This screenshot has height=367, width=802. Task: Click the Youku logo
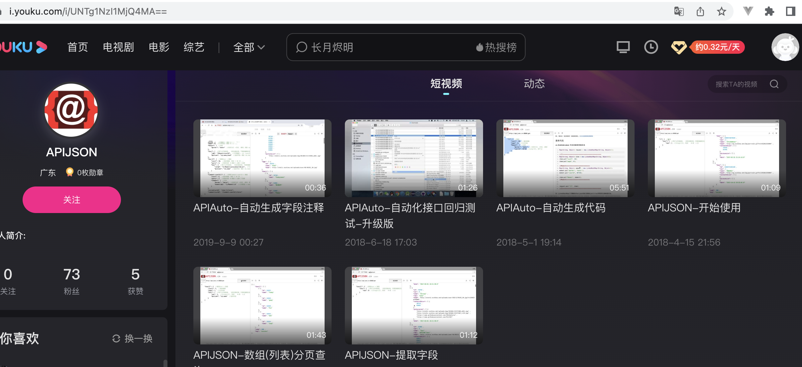click(23, 47)
